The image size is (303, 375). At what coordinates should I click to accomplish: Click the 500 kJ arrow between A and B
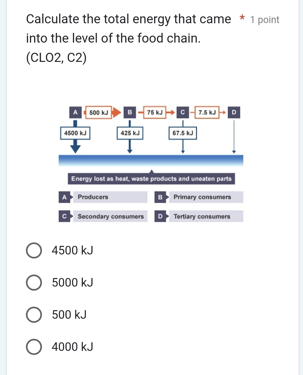[x=99, y=112]
